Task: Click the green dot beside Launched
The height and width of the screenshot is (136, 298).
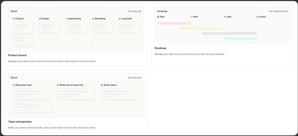Action: coord(119,19)
